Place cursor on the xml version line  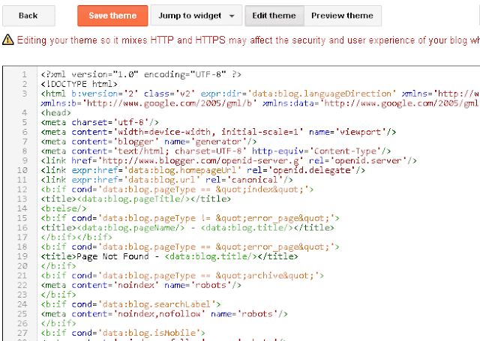pos(141,75)
